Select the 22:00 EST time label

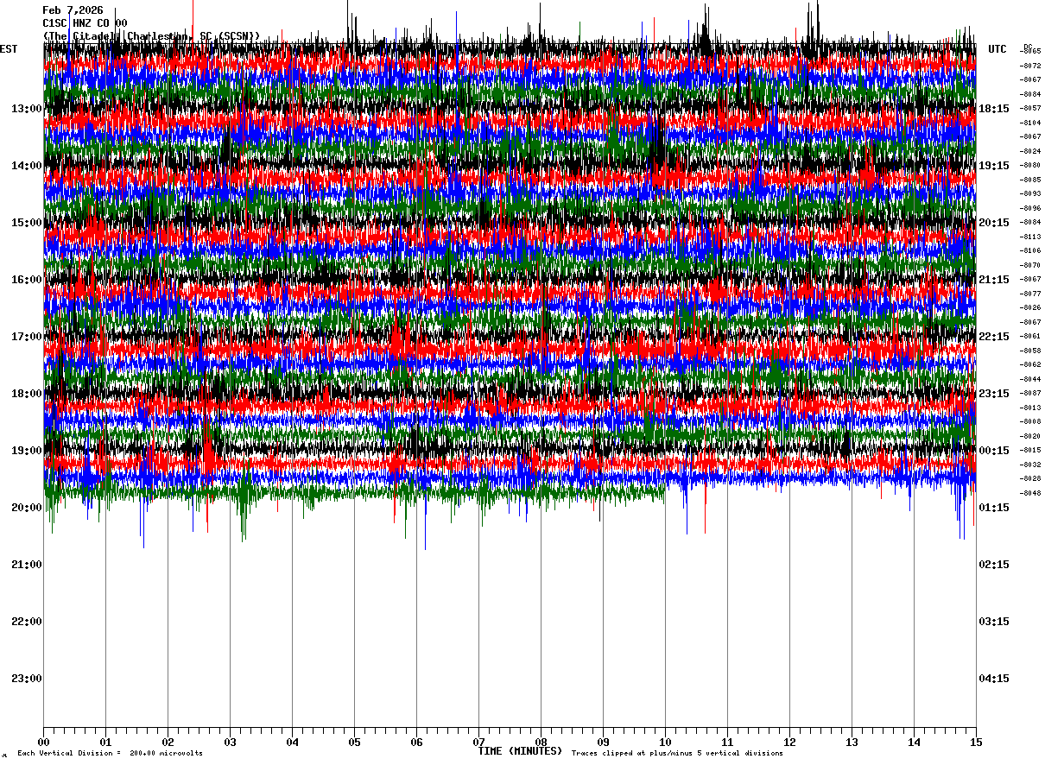pyautogui.click(x=26, y=622)
